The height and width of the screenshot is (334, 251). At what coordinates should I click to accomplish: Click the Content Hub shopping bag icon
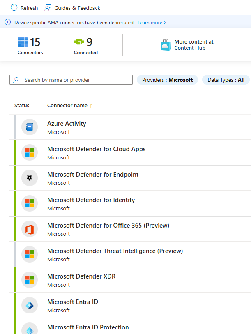(x=166, y=45)
